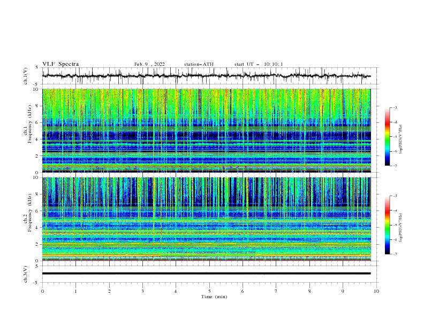424x327 pixels.
Task: Click the "2" kHz tick on ch.2 axis
Action: (37, 244)
